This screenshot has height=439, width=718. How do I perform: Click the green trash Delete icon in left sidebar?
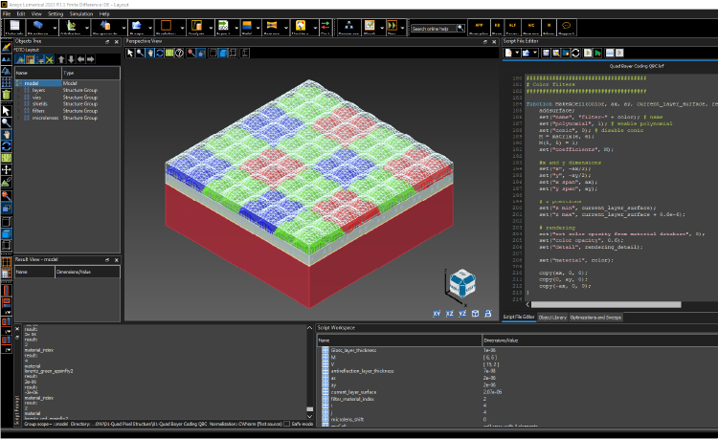7,95
